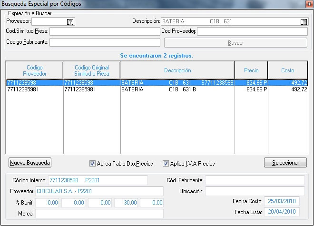Viewport: 314px width, 226px height.
Task: Open lookup icon in Proveedor field
Action: click(70, 21)
